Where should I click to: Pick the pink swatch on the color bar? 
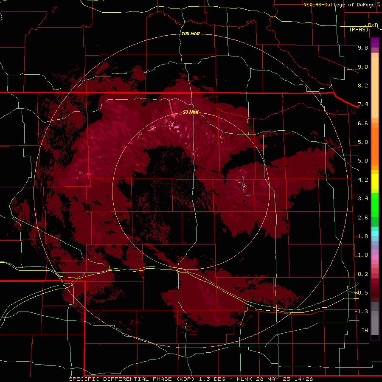[x=375, y=257]
